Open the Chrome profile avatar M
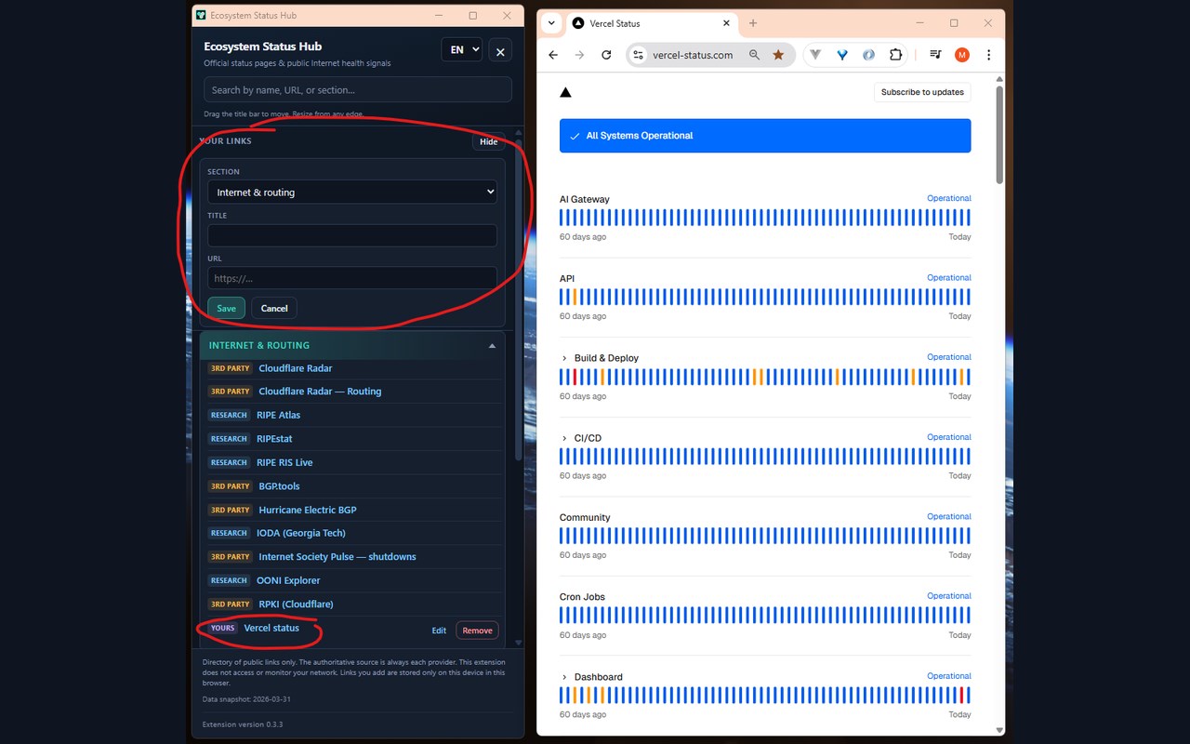The height and width of the screenshot is (744, 1190). [x=961, y=55]
